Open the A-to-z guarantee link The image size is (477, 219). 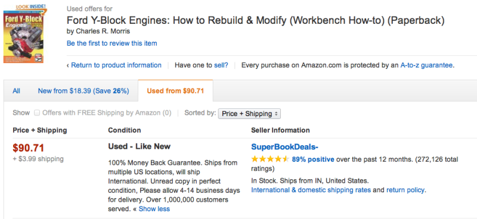426,65
